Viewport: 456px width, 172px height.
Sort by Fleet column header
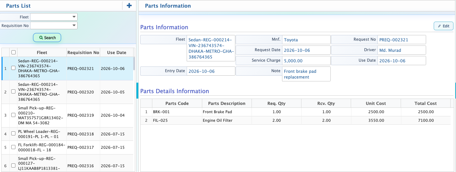[x=42, y=52]
